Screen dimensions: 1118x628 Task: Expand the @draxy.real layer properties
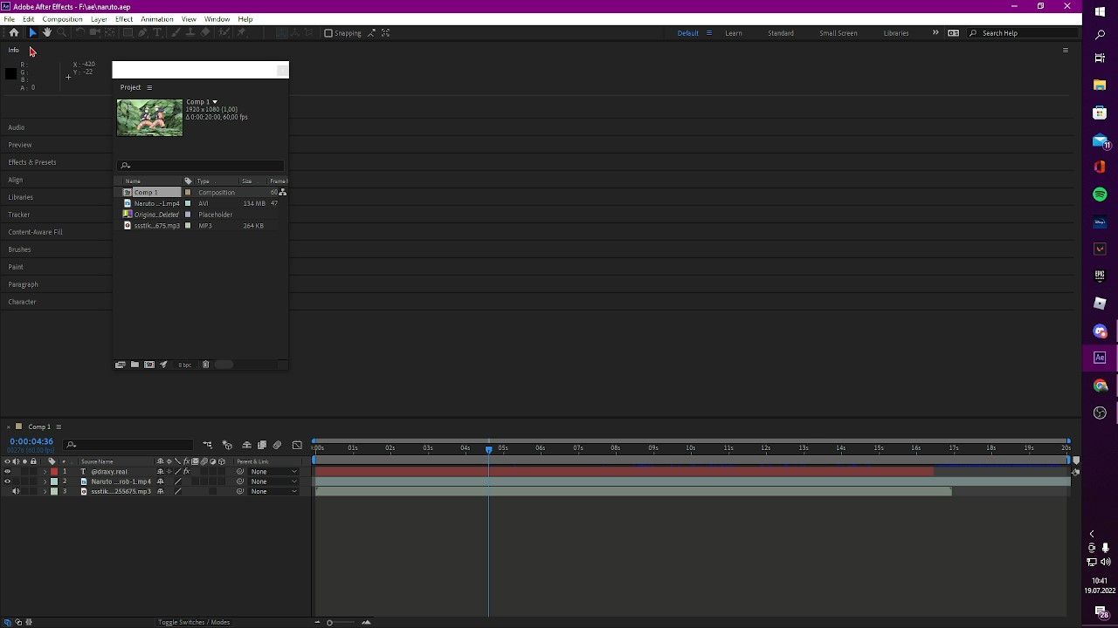(45, 472)
